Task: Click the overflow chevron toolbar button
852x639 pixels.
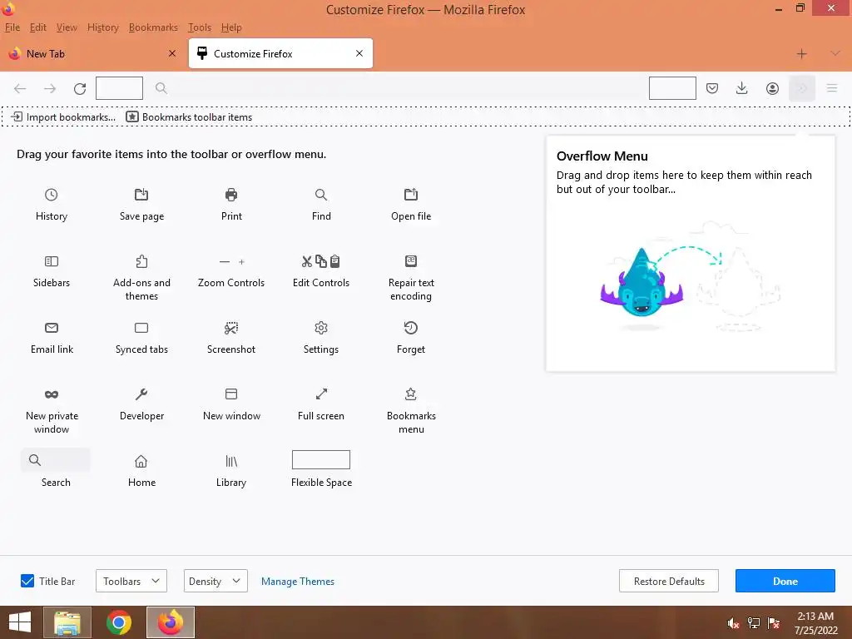Action: pyautogui.click(x=802, y=88)
